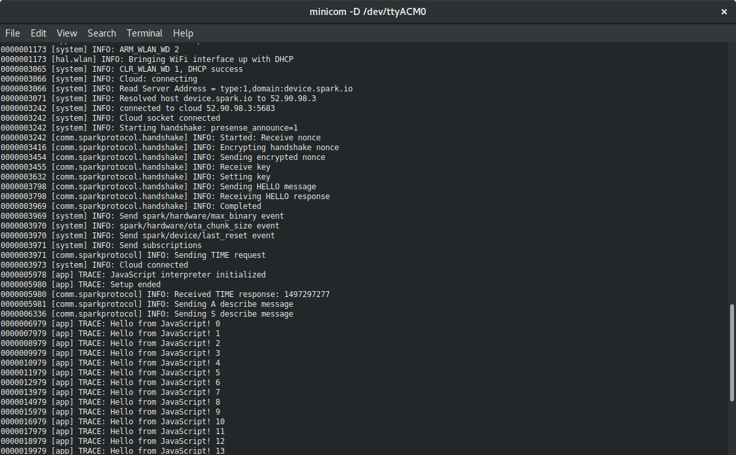Click the 'Cloud socket connected' line
Screen dimensions: 736x455
(110, 118)
